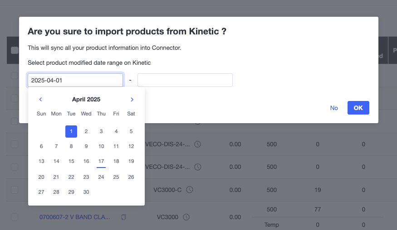The width and height of the screenshot is (397, 230).
Task: Select April 24 in calendar
Action: [101, 177]
